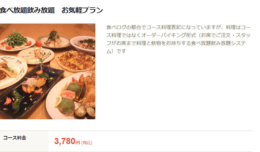Click the コース料金 label cell
The image size is (260, 152).
tap(24, 141)
